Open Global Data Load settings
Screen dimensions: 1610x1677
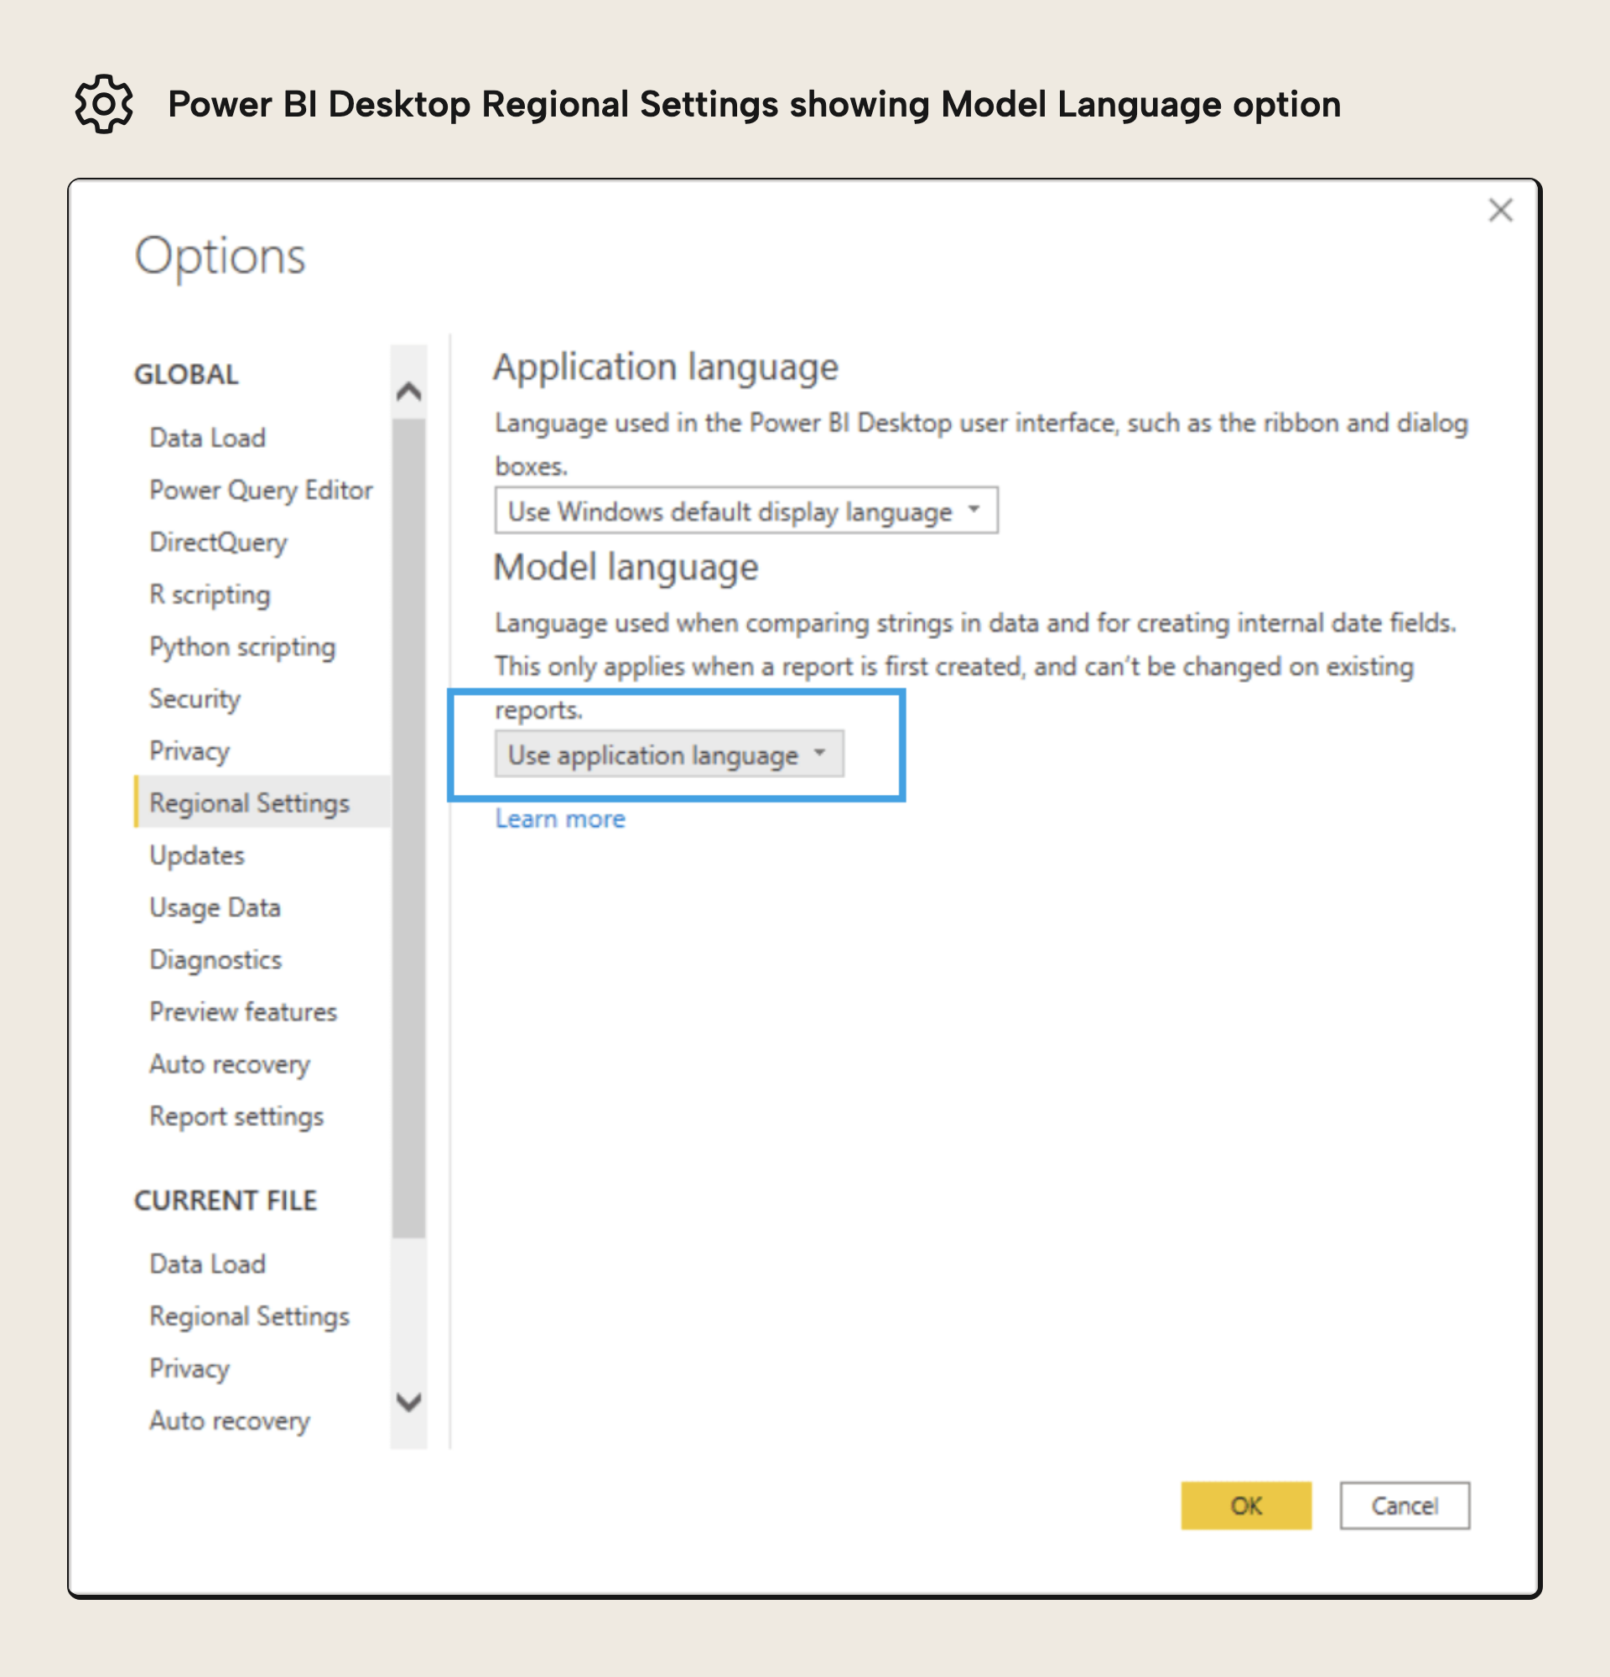pyautogui.click(x=208, y=438)
